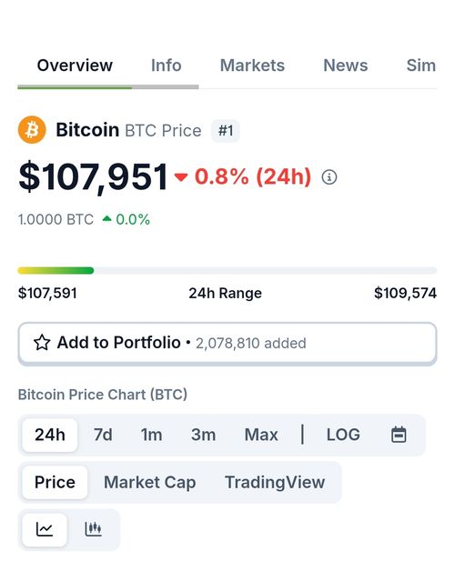Click the green up arrow next to 0.0%

107,218
